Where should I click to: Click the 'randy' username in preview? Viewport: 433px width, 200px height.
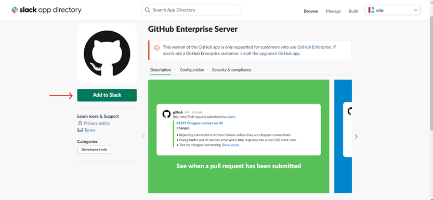[x=231, y=117]
